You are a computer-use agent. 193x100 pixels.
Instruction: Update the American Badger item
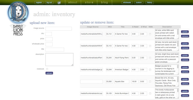(x=185, y=68)
